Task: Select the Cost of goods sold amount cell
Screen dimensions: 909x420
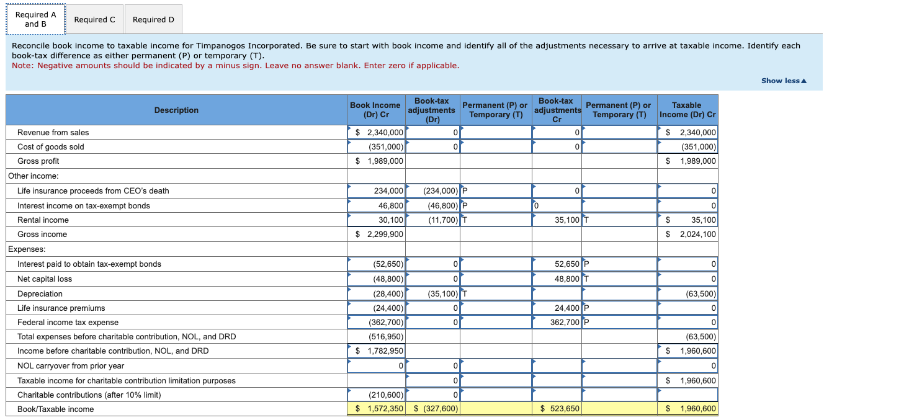Action: point(375,146)
